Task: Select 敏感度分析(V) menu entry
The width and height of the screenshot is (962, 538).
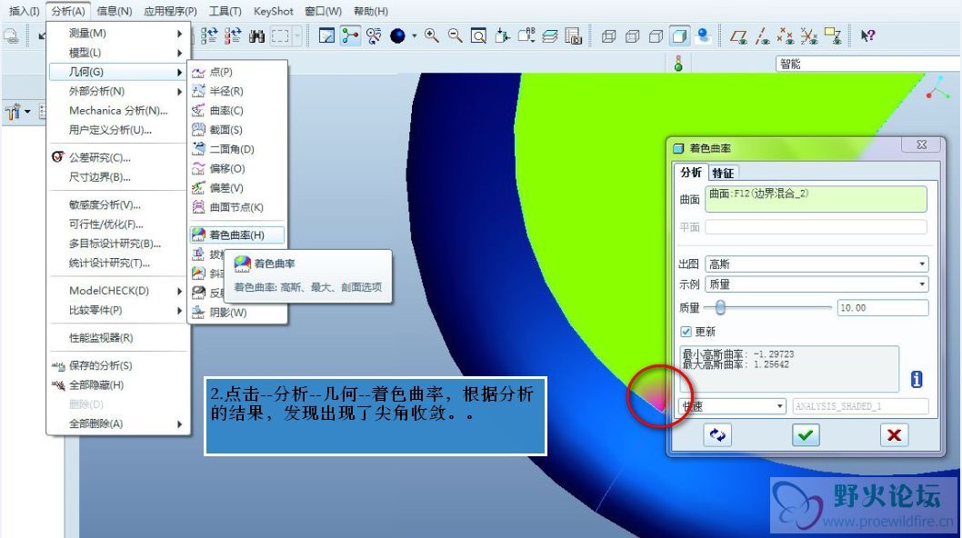Action: click(x=118, y=204)
